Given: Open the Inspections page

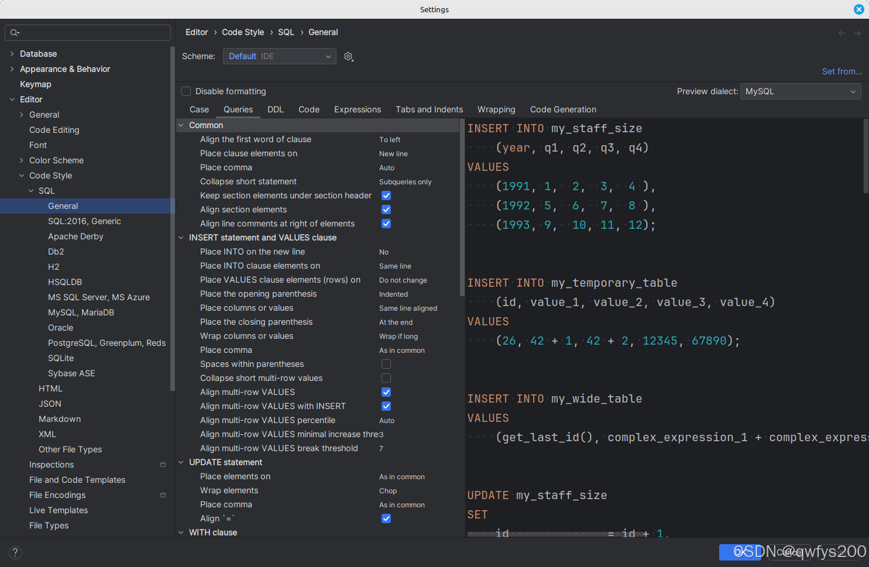Looking at the screenshot, I should [51, 465].
